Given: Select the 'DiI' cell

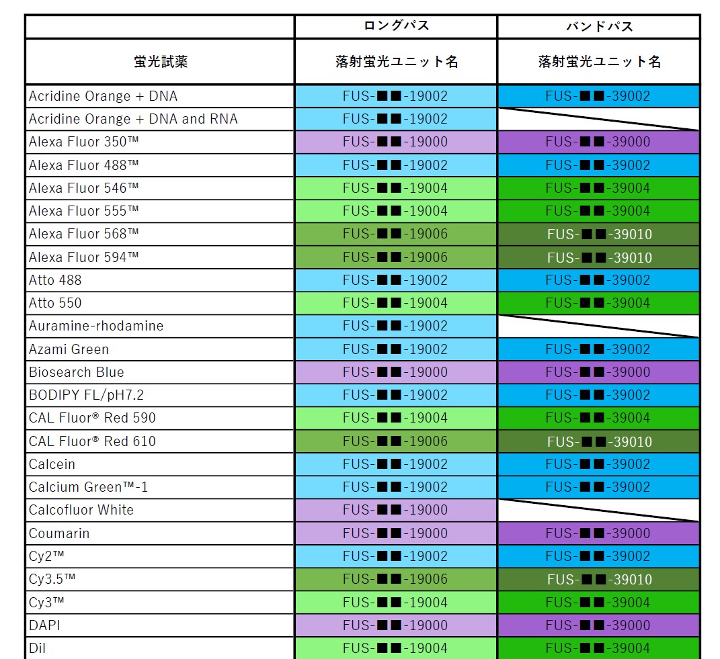Looking at the screenshot, I should pos(160,648).
